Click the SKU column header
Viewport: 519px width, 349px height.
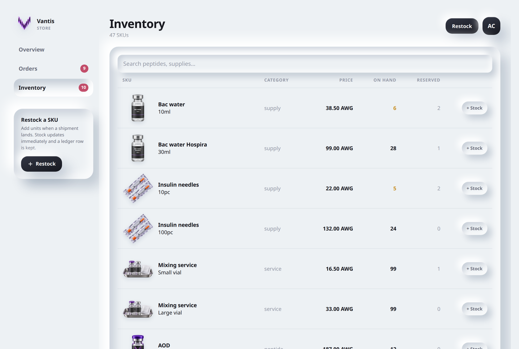pyautogui.click(x=127, y=80)
